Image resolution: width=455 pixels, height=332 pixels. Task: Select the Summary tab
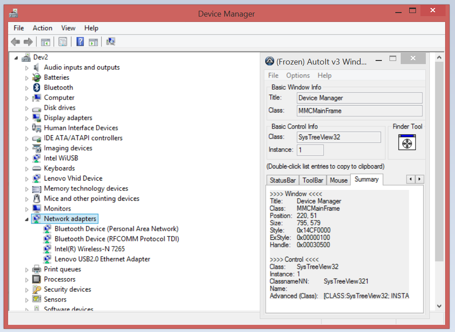click(367, 179)
